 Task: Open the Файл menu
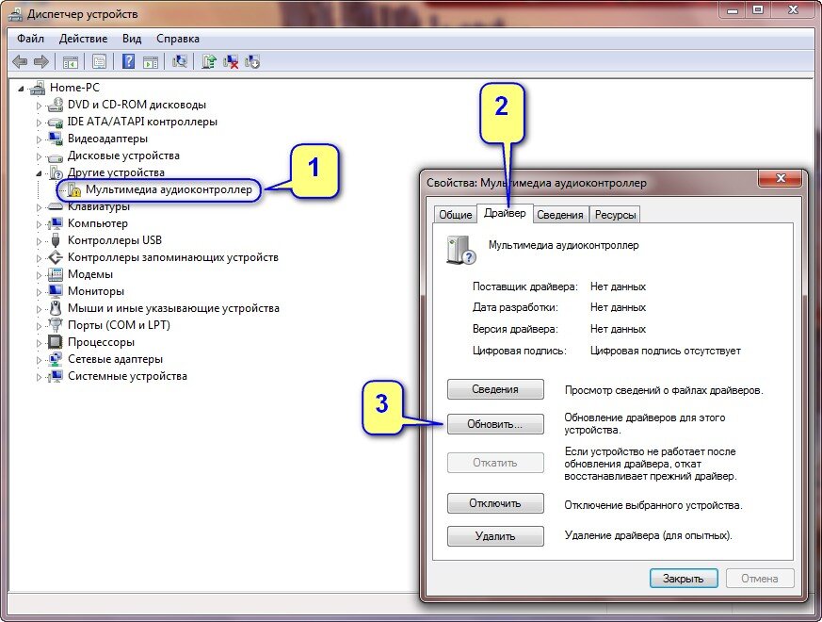point(30,39)
